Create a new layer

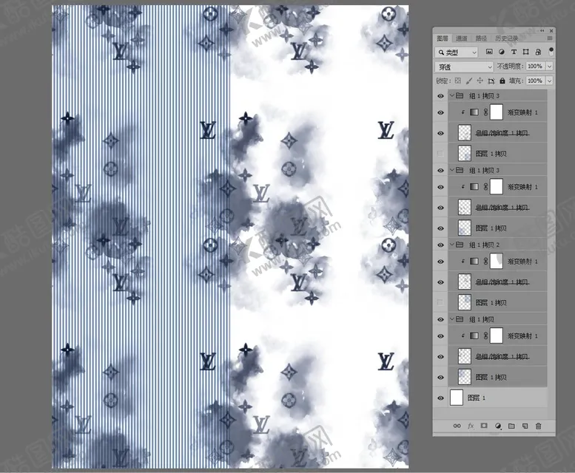(x=525, y=426)
